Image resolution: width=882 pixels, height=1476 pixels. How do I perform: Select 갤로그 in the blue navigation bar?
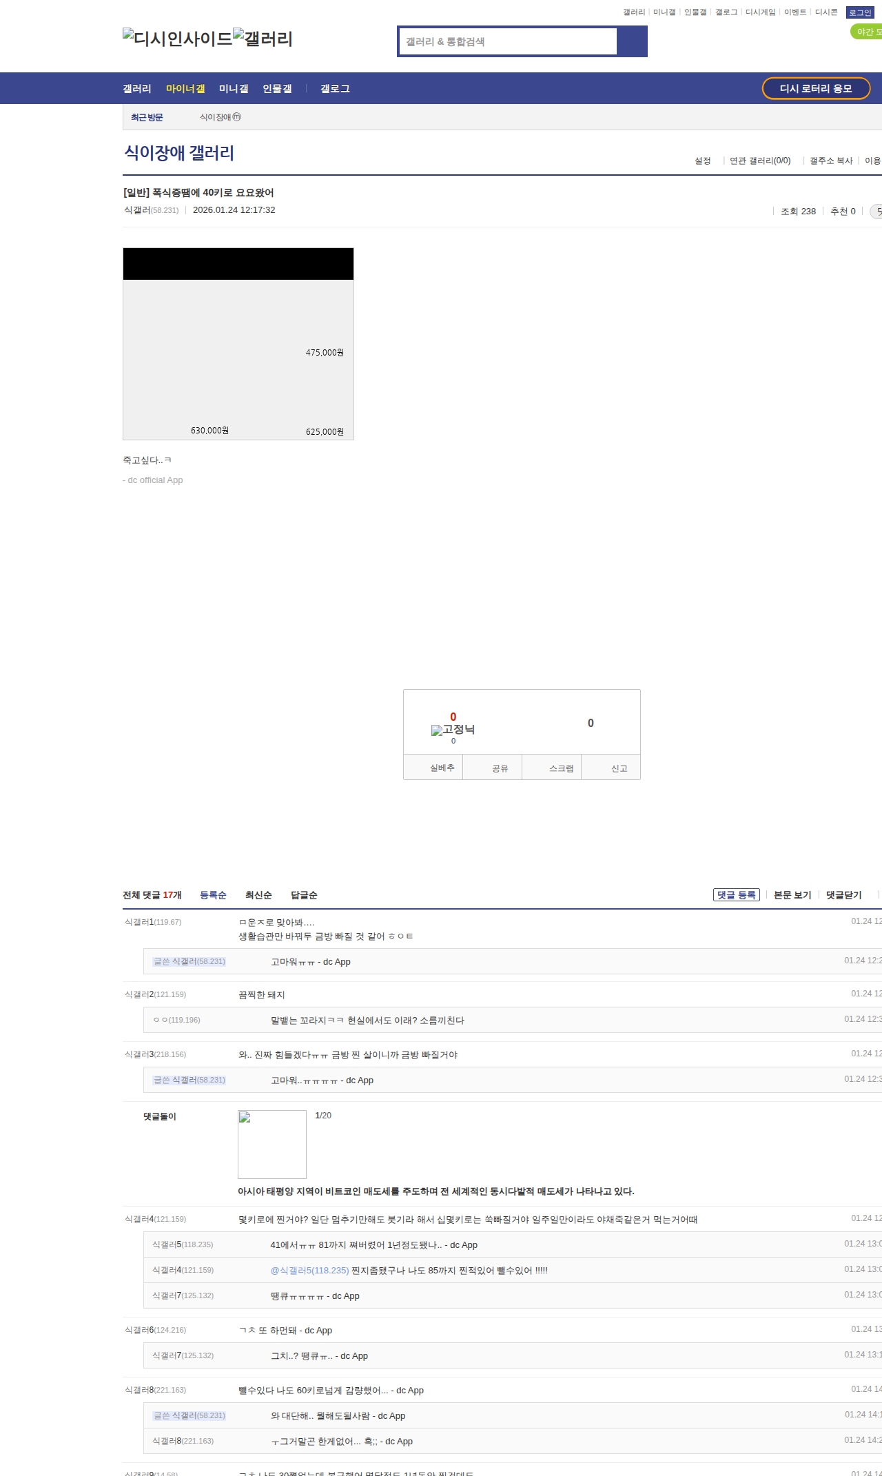click(x=335, y=89)
